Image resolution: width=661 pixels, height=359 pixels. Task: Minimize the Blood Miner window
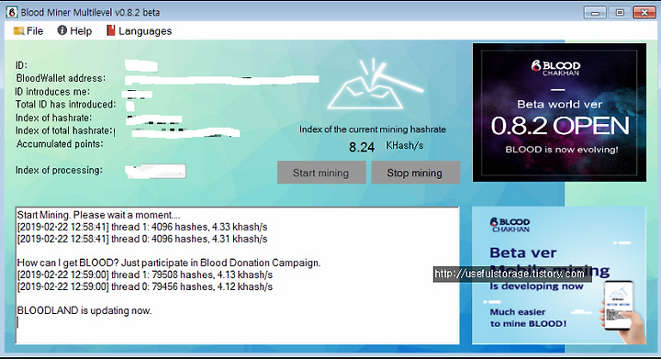pyautogui.click(x=595, y=13)
